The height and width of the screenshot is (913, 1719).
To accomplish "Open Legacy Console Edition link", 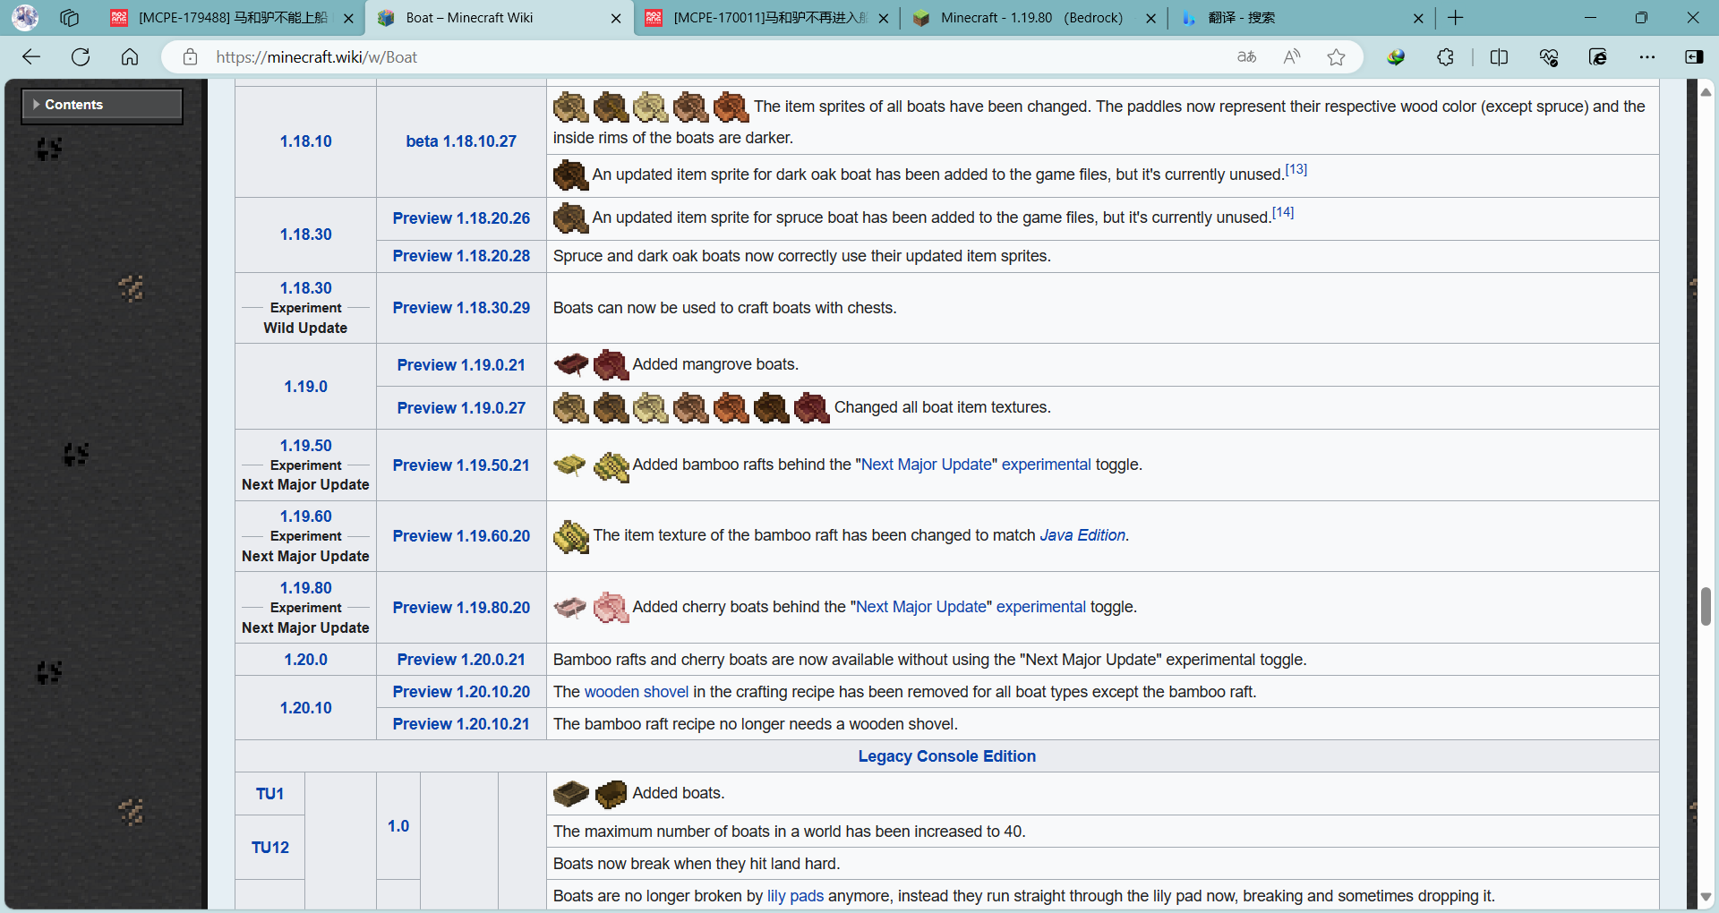I will pos(946,756).
